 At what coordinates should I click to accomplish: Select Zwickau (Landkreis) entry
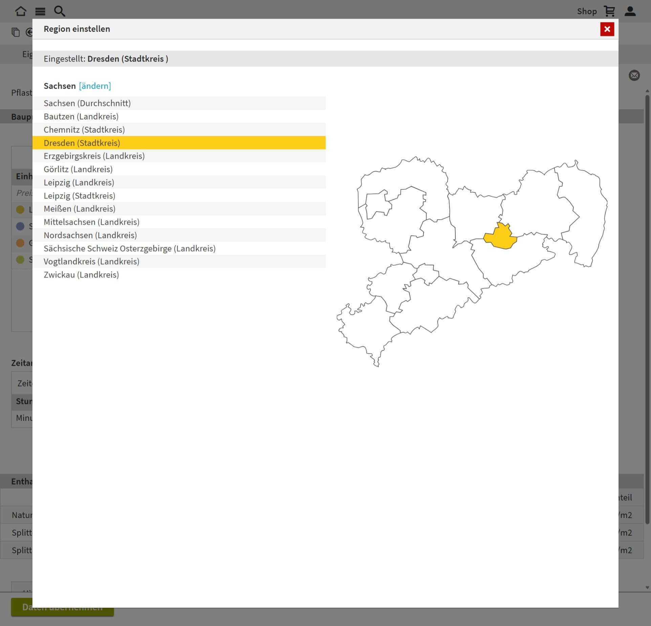click(81, 275)
